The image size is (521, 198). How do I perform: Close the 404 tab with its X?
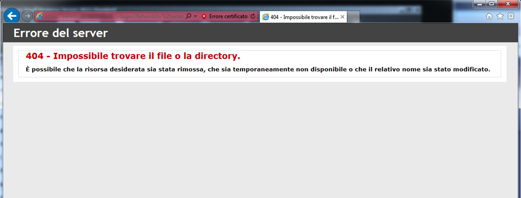pyautogui.click(x=342, y=17)
